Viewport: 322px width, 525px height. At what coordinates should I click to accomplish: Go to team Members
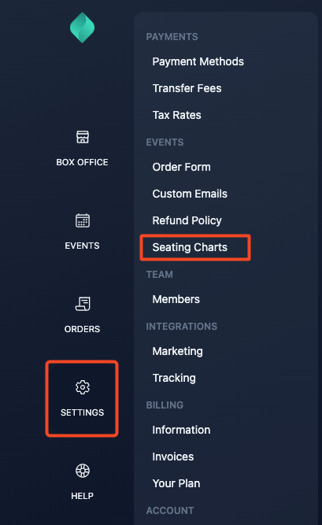pyautogui.click(x=176, y=299)
